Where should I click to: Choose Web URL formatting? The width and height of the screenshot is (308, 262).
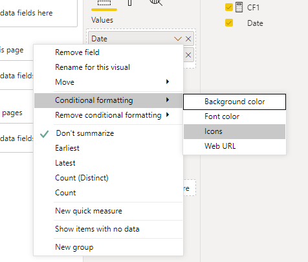coord(234,146)
